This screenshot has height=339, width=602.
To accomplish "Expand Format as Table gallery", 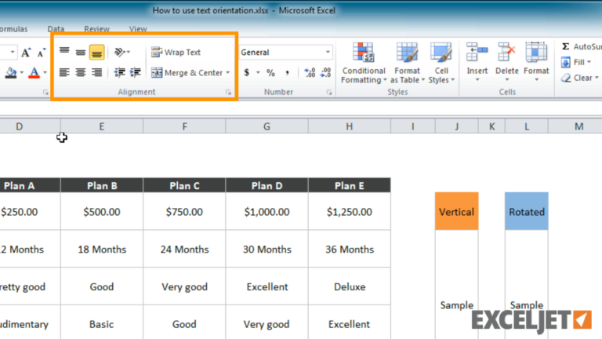I will [x=406, y=63].
